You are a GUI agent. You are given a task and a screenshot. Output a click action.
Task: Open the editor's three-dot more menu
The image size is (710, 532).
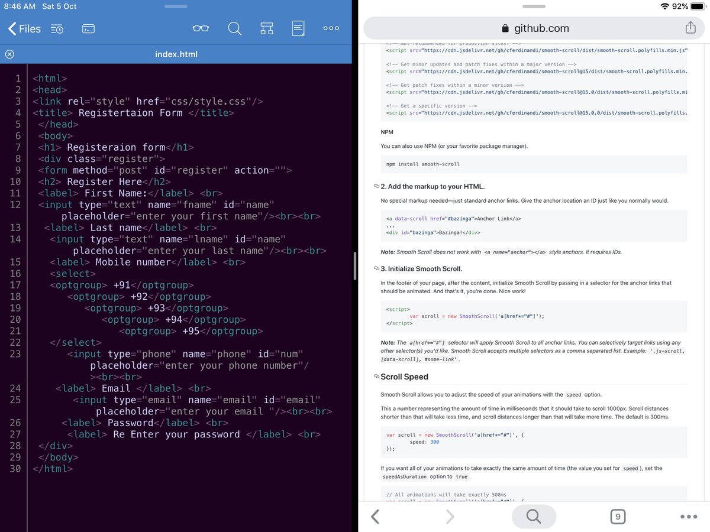point(331,28)
